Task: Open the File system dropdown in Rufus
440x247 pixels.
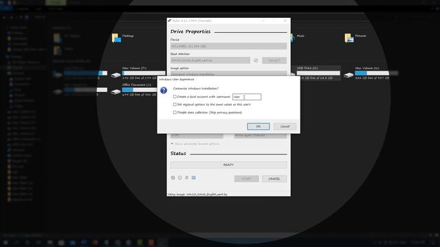Action: 197,136
